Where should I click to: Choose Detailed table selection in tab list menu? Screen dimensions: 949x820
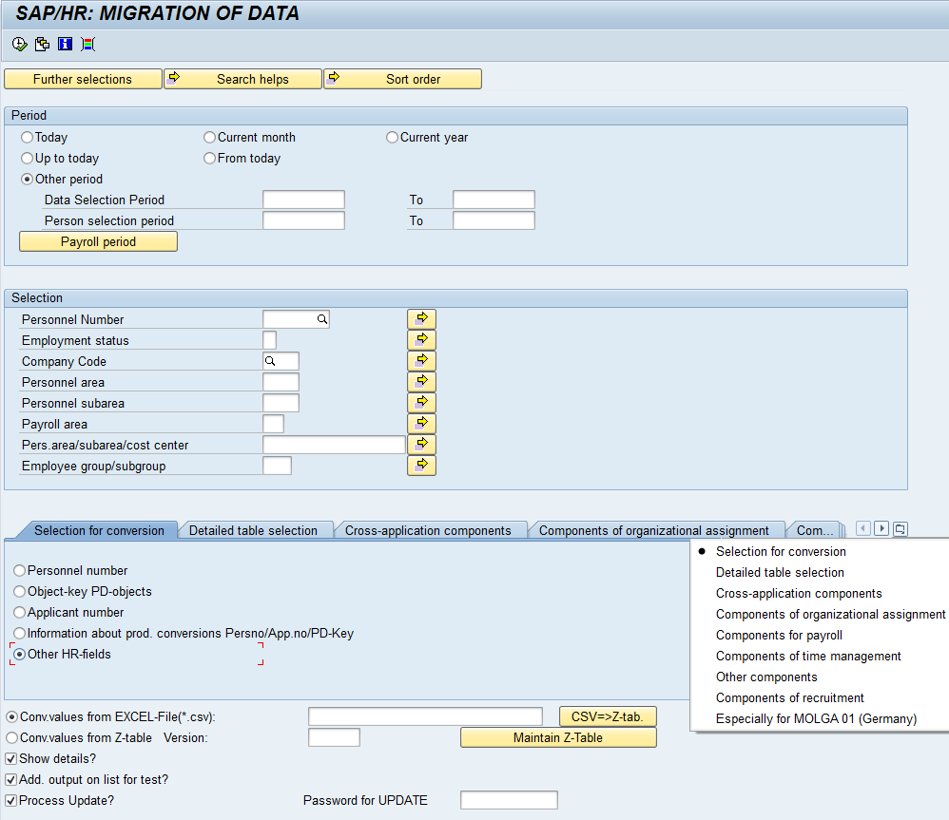pos(780,573)
